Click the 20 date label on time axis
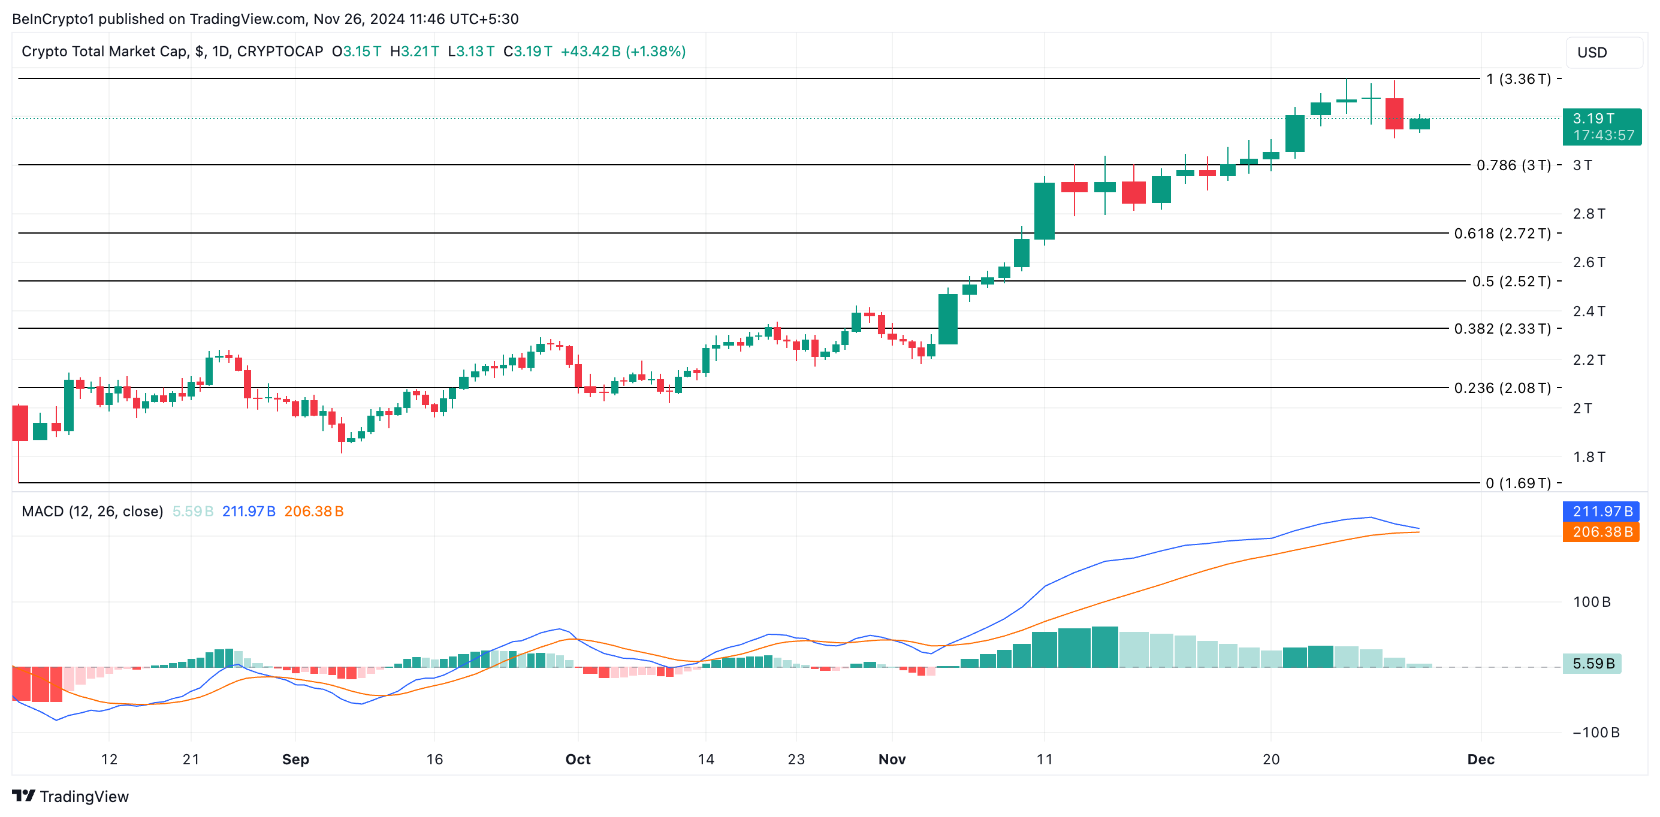1660x817 pixels. coord(1271,759)
